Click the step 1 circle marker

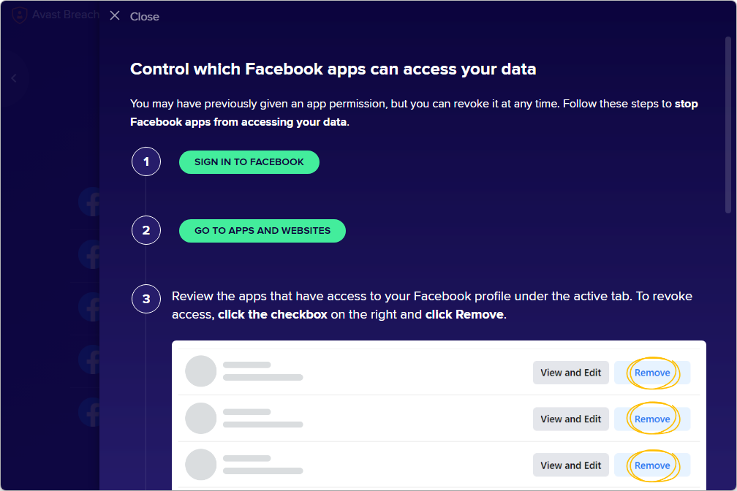[146, 161]
